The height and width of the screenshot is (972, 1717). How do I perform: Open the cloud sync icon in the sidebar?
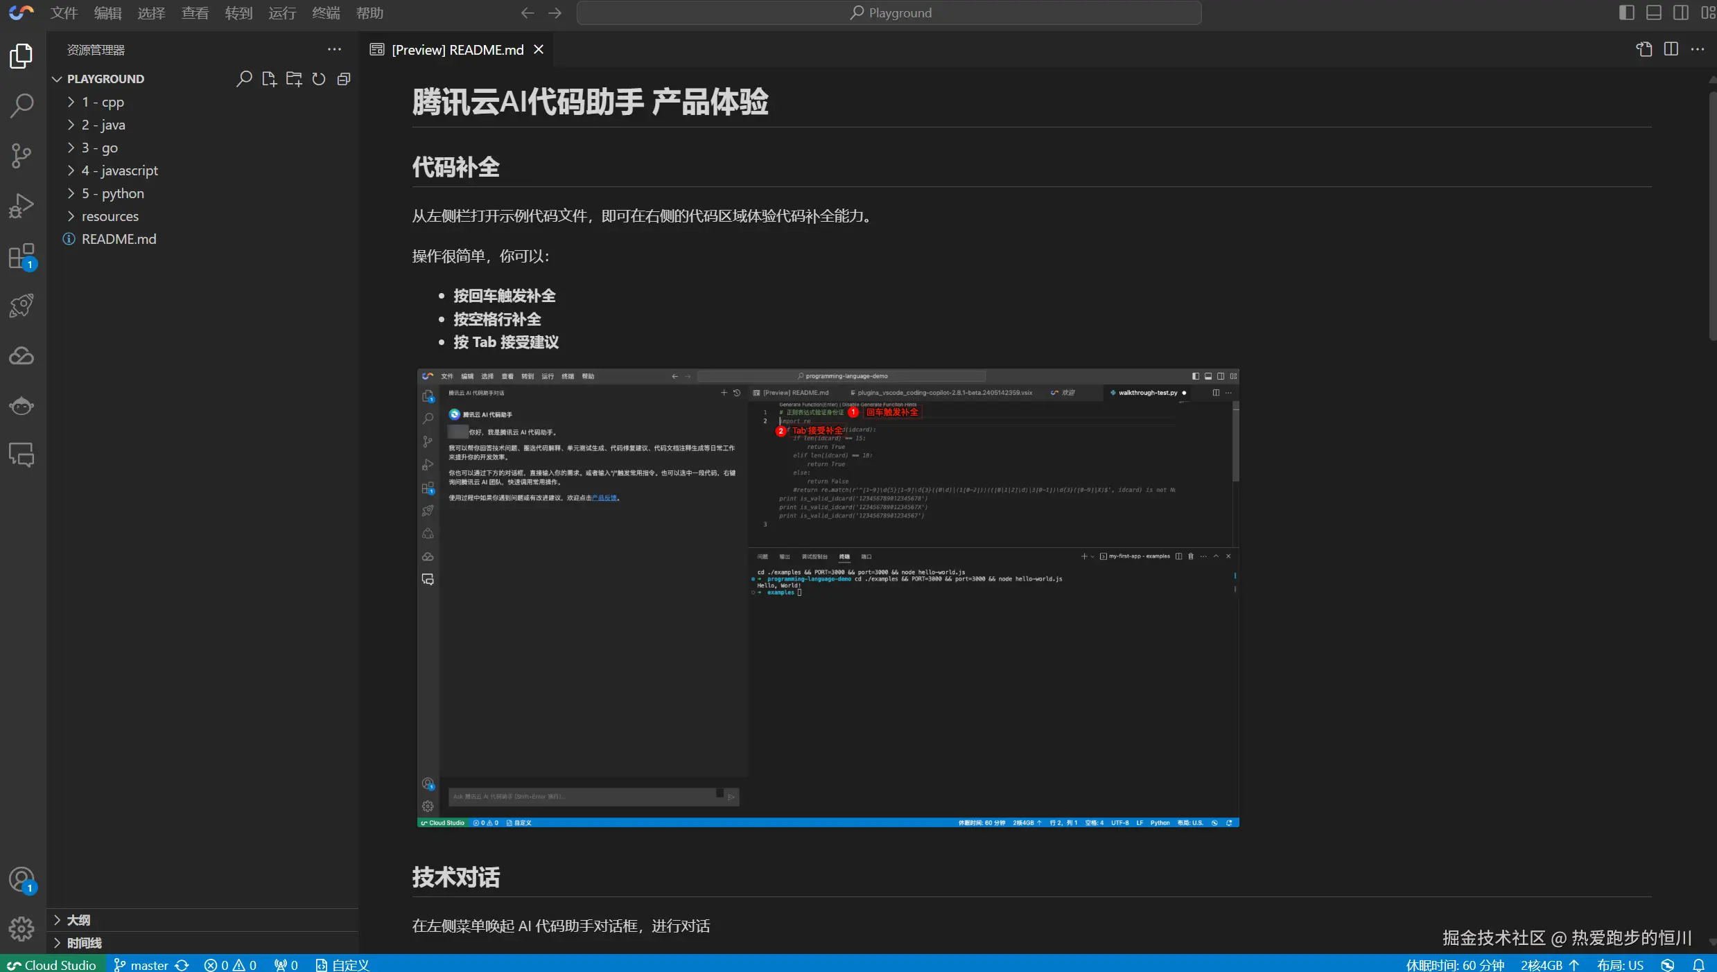tap(21, 355)
